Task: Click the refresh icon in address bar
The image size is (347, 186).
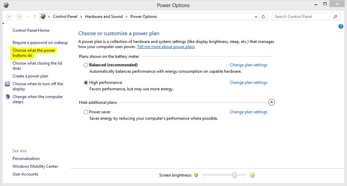Action: pos(263,17)
